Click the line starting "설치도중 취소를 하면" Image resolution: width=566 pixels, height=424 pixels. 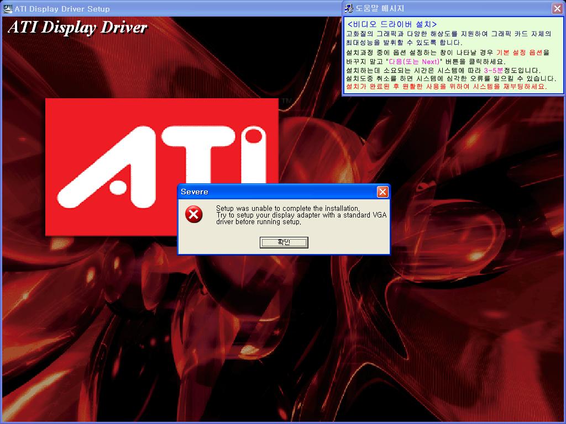451,78
